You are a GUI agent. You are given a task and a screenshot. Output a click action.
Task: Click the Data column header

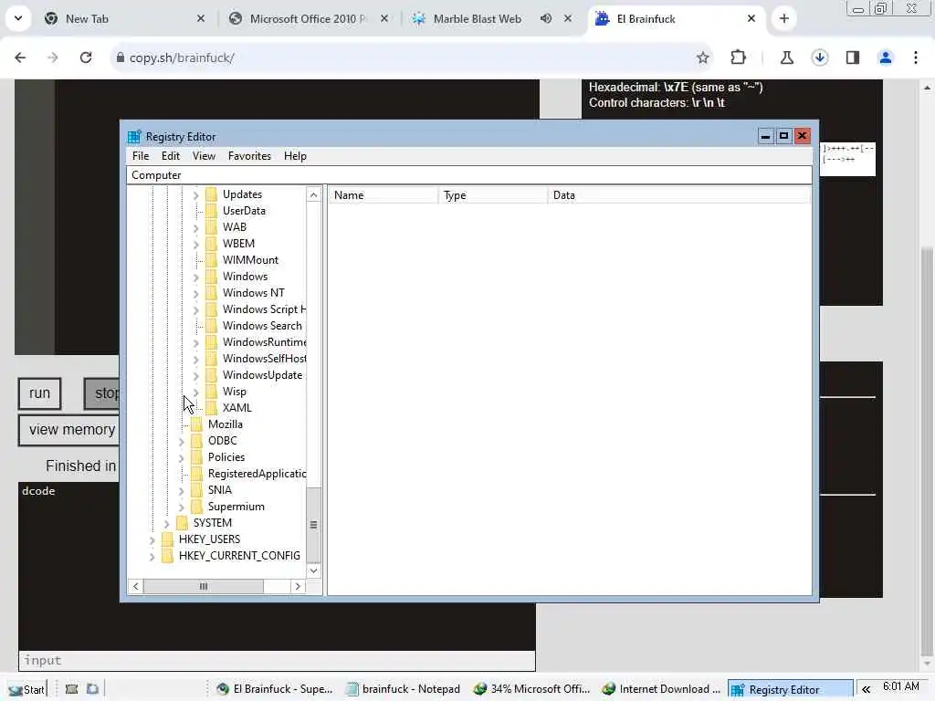[x=679, y=195]
